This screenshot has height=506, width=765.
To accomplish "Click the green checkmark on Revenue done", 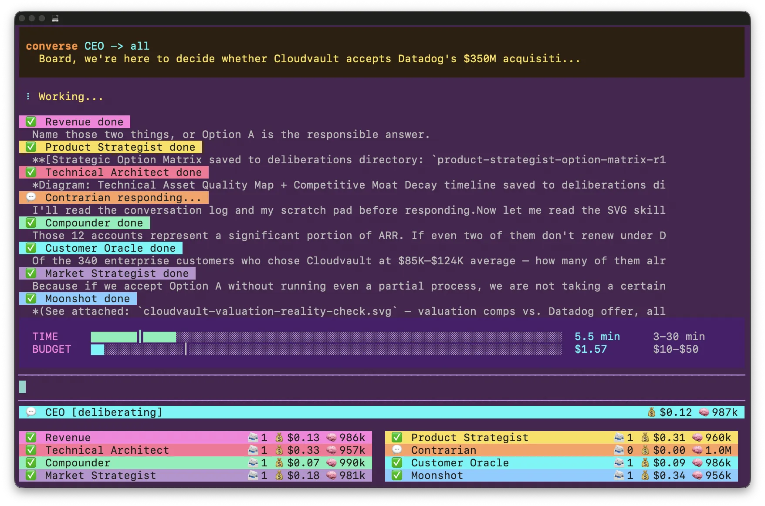I will coord(31,121).
